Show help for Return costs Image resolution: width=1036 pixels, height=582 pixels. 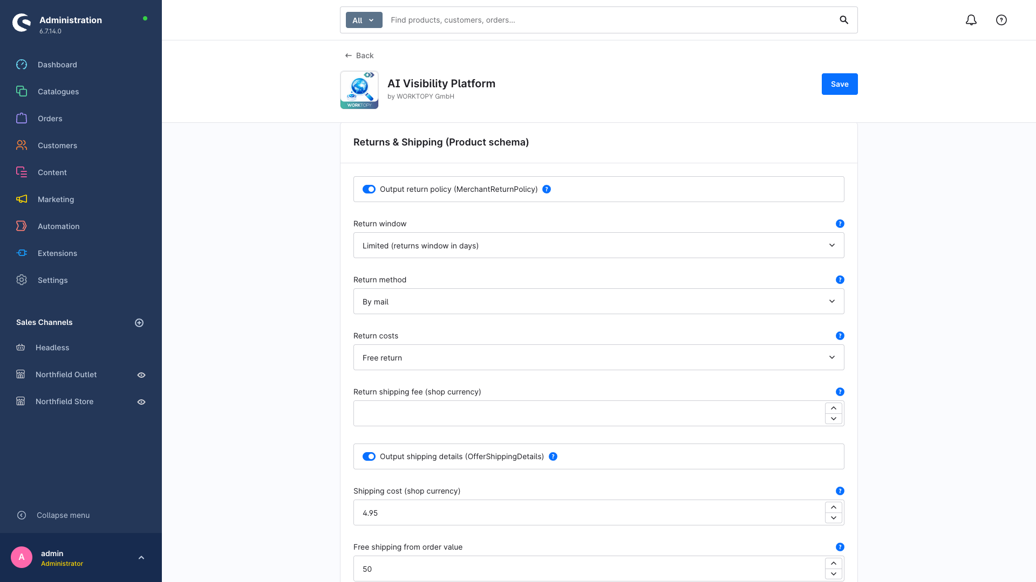pos(840,336)
